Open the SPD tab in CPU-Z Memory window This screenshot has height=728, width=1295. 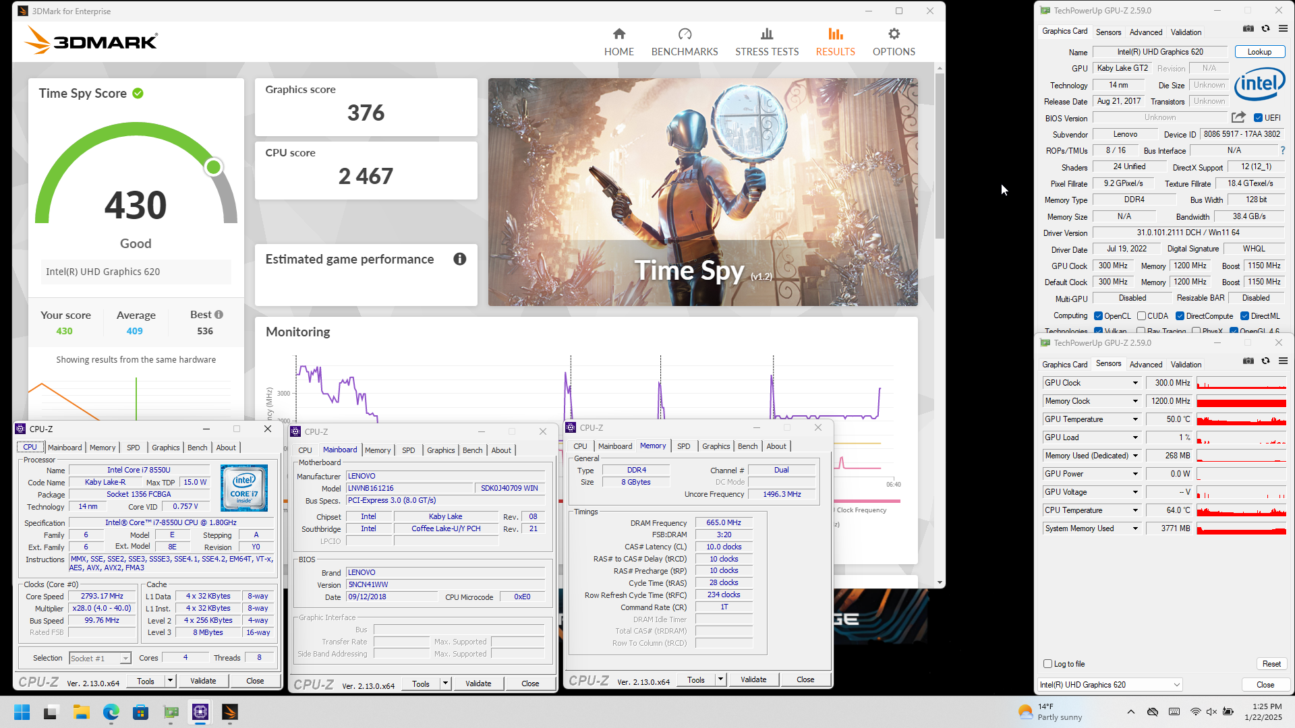[683, 446]
